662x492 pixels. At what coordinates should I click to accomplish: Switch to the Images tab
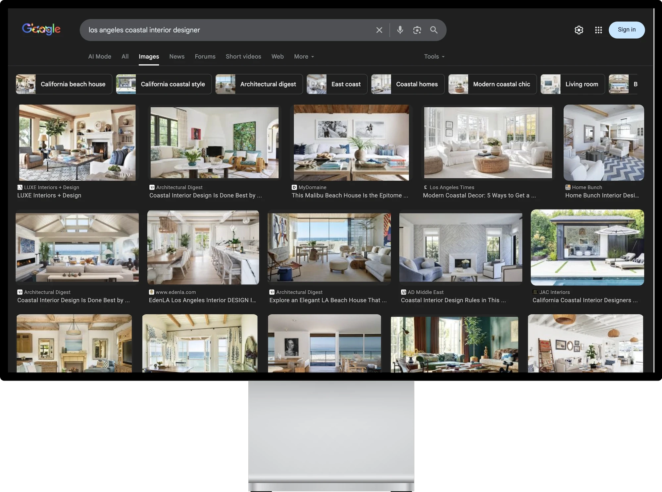coord(149,56)
